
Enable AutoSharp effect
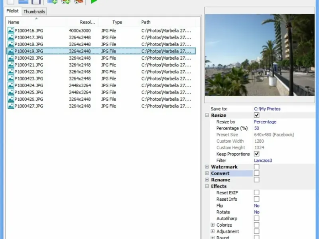[256, 218]
